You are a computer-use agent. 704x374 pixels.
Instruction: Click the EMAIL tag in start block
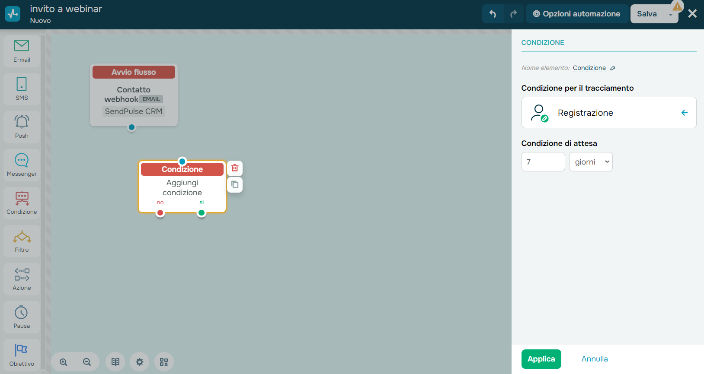coord(151,99)
